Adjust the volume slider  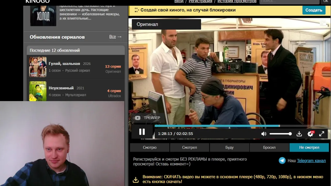[281, 134]
